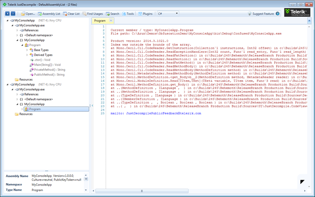Run Find Usages from the toolbar
315x197 pixels.
point(93,14)
